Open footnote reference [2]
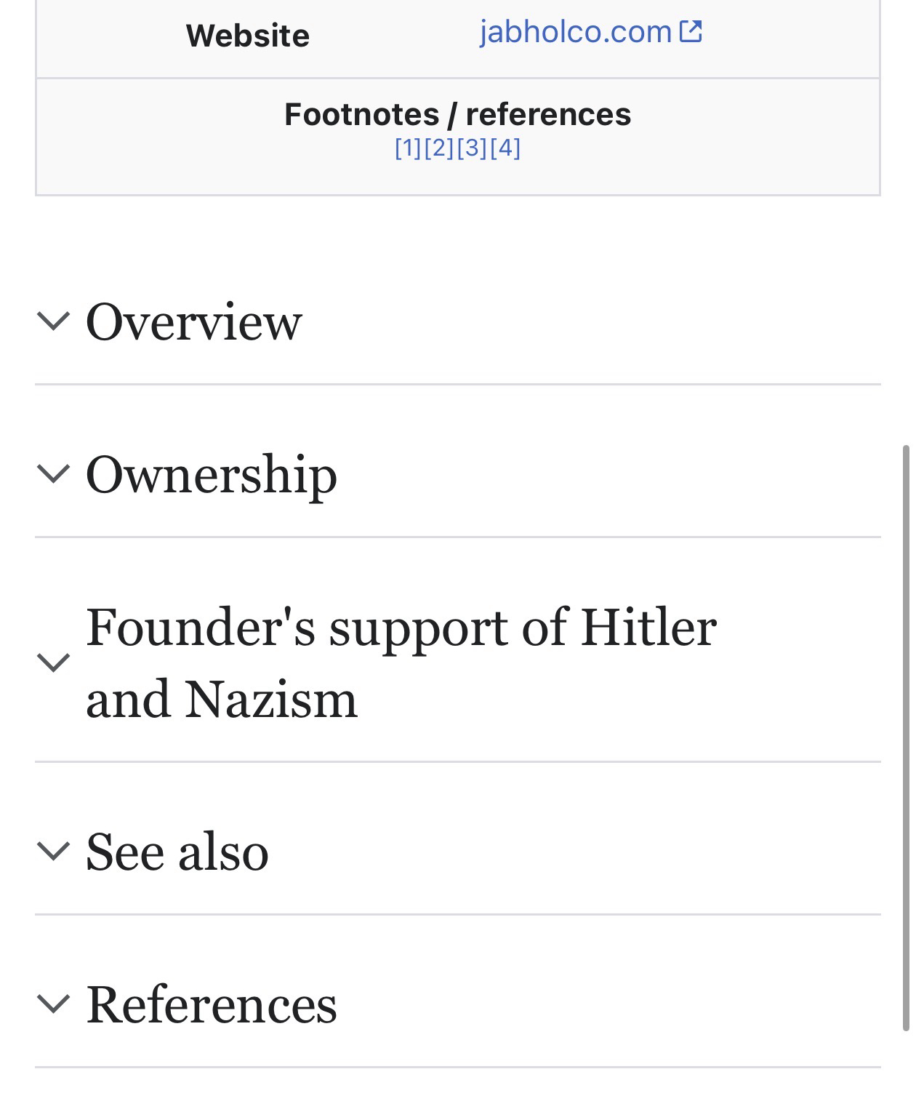 click(x=439, y=148)
